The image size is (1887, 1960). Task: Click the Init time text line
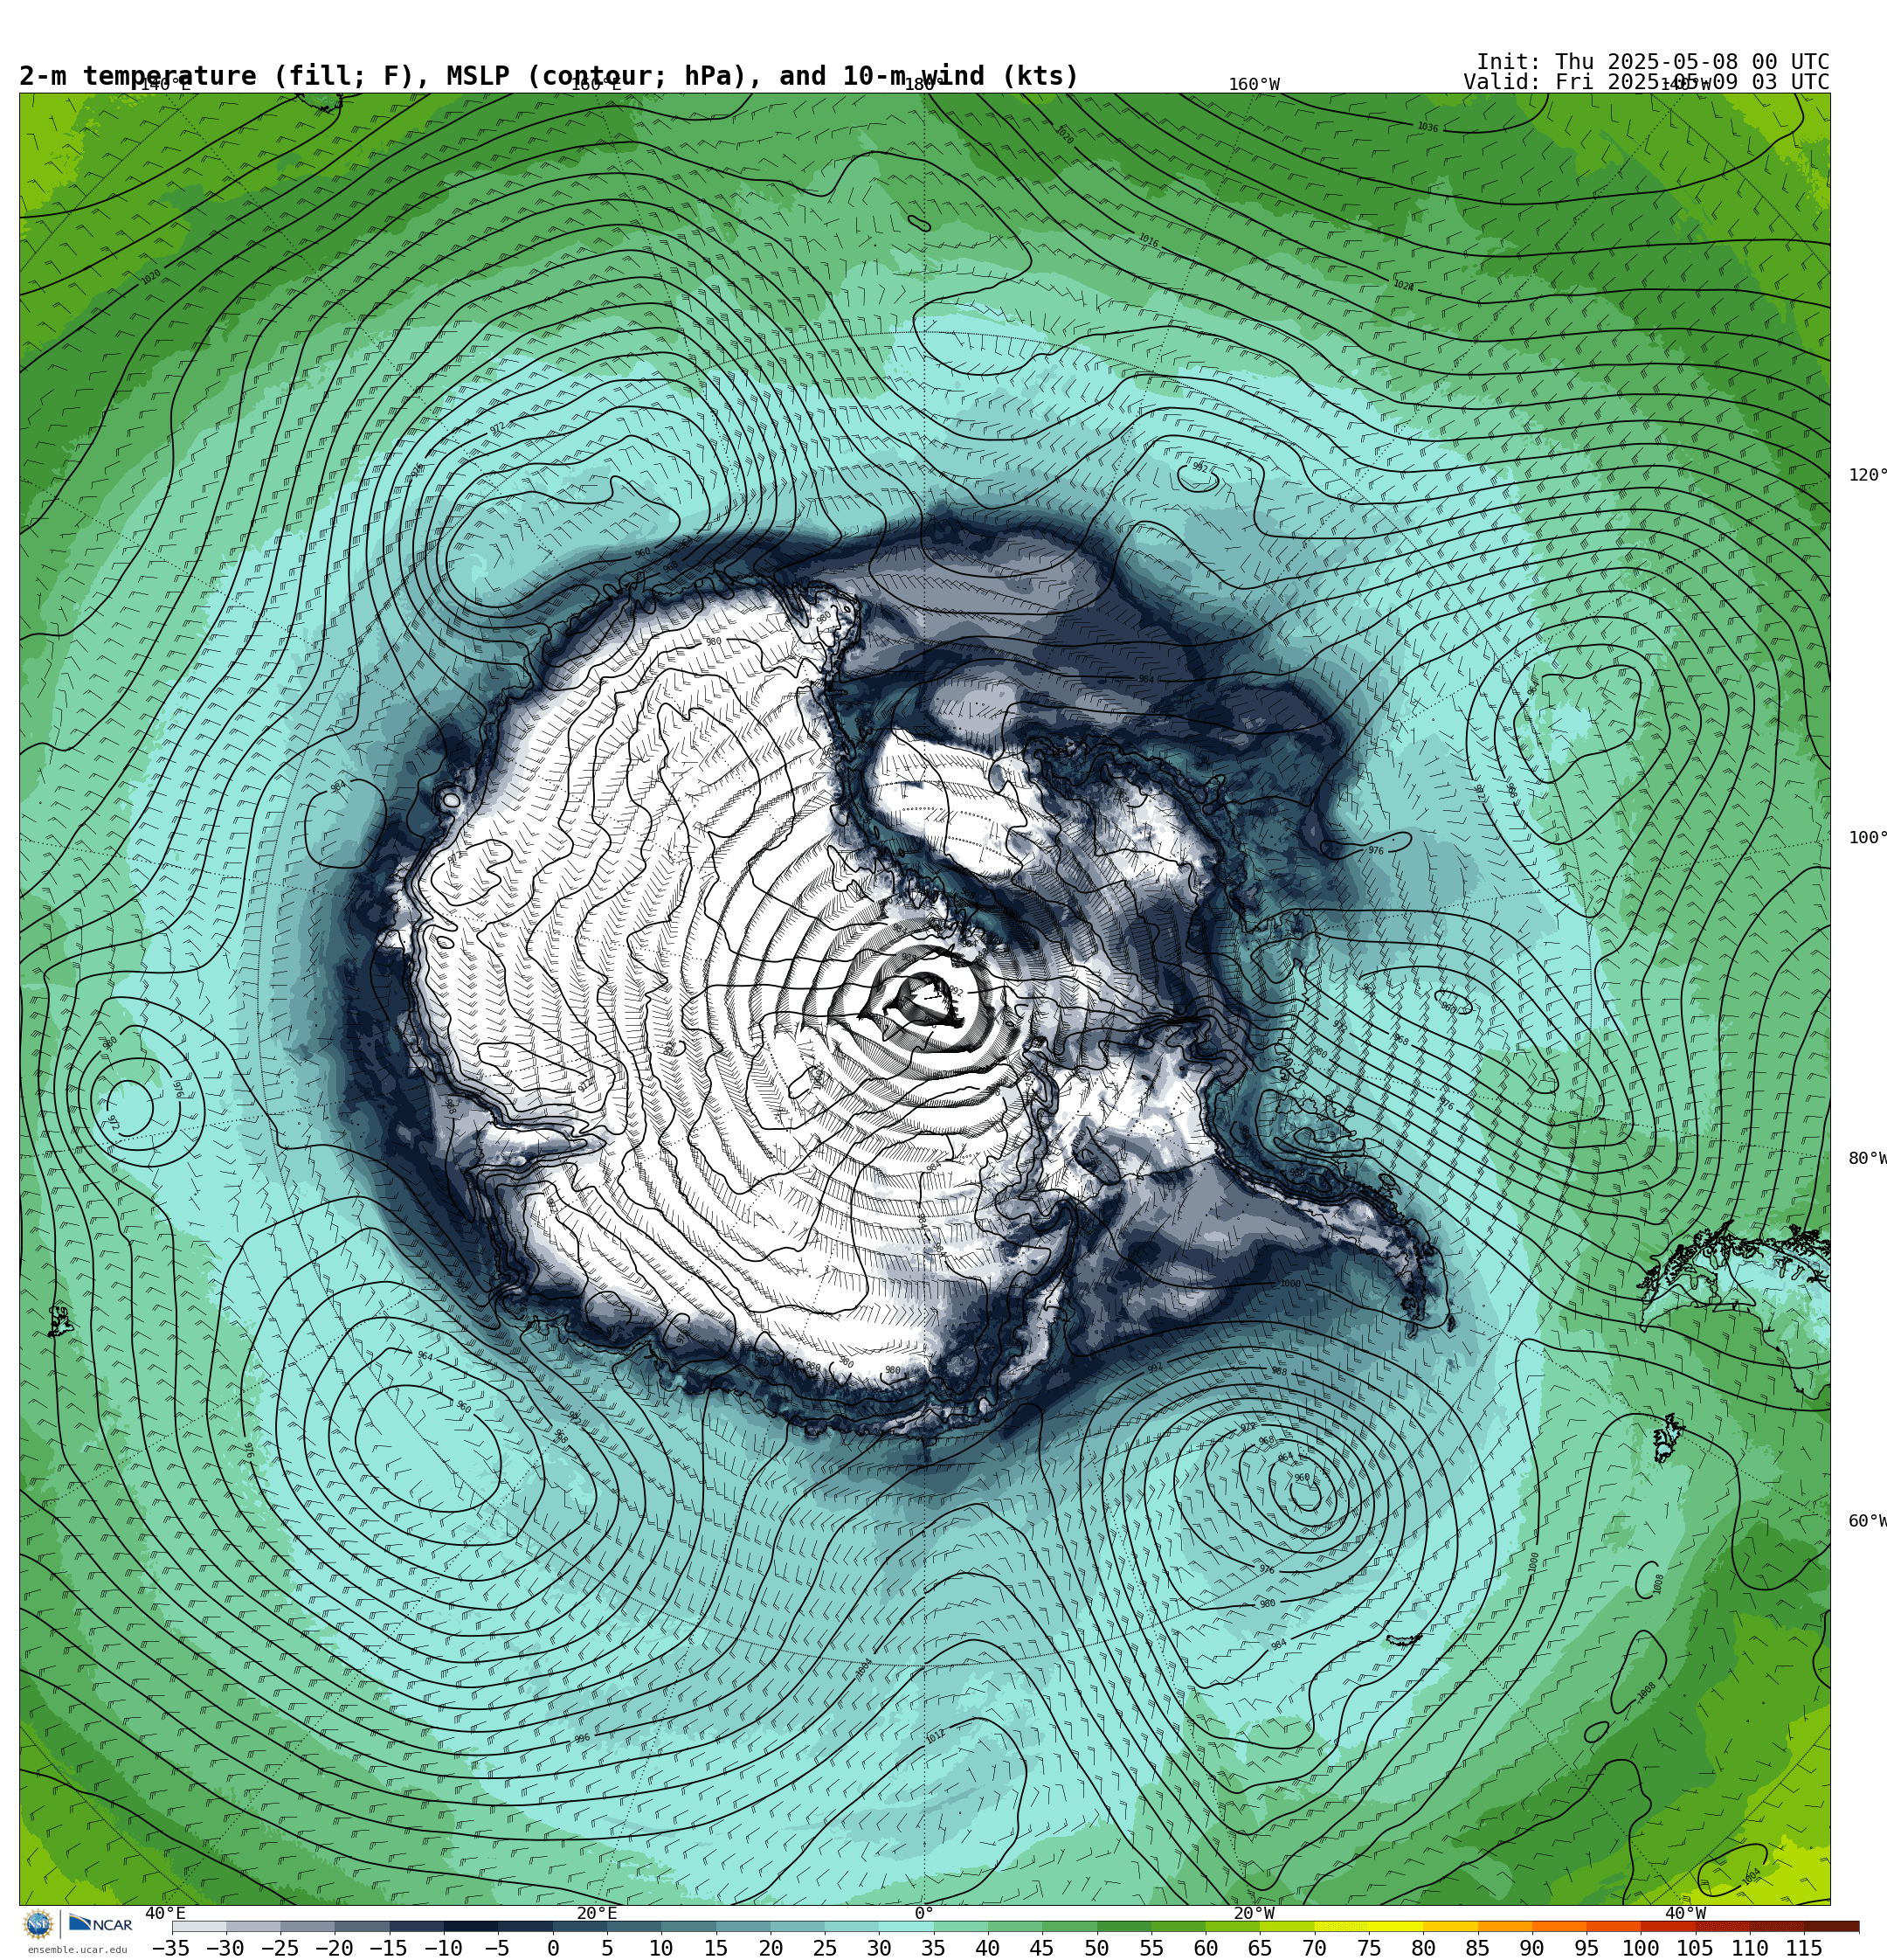pyautogui.click(x=1652, y=61)
